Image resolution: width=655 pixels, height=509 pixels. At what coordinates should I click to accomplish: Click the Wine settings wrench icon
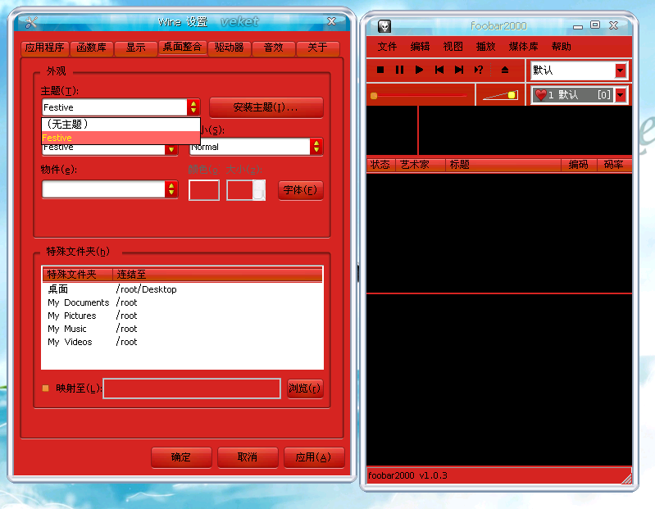pos(32,22)
